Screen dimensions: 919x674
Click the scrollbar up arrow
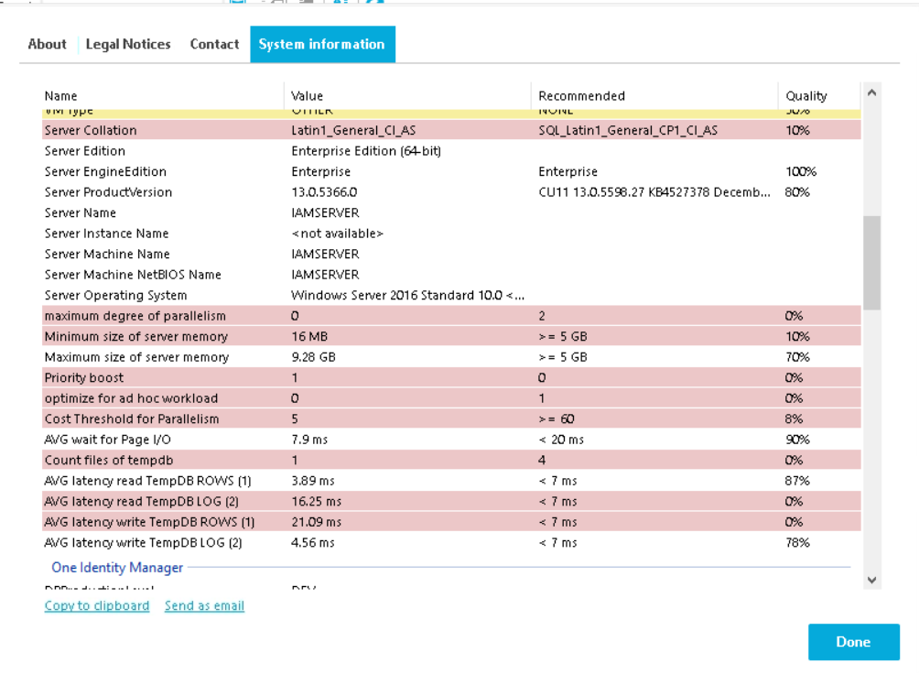click(x=871, y=92)
